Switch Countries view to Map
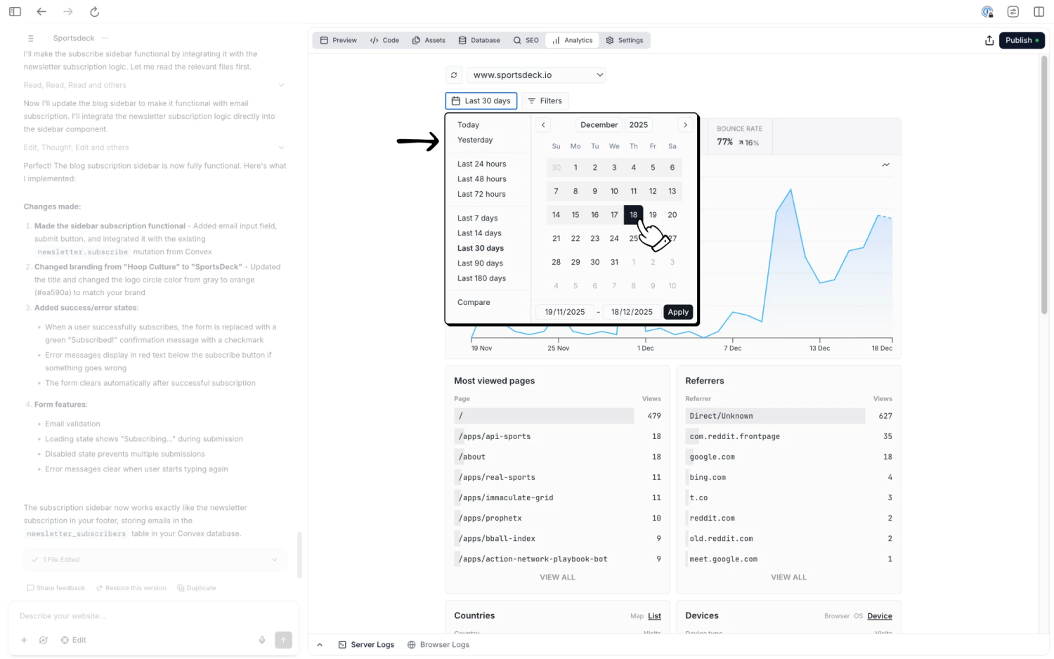The image size is (1054, 659). pos(637,616)
